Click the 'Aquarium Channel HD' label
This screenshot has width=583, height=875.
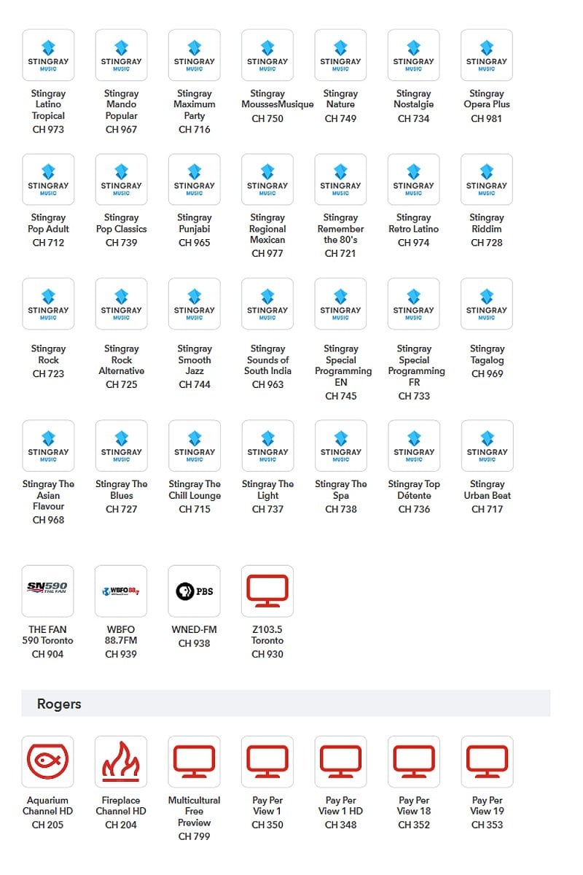tap(48, 805)
